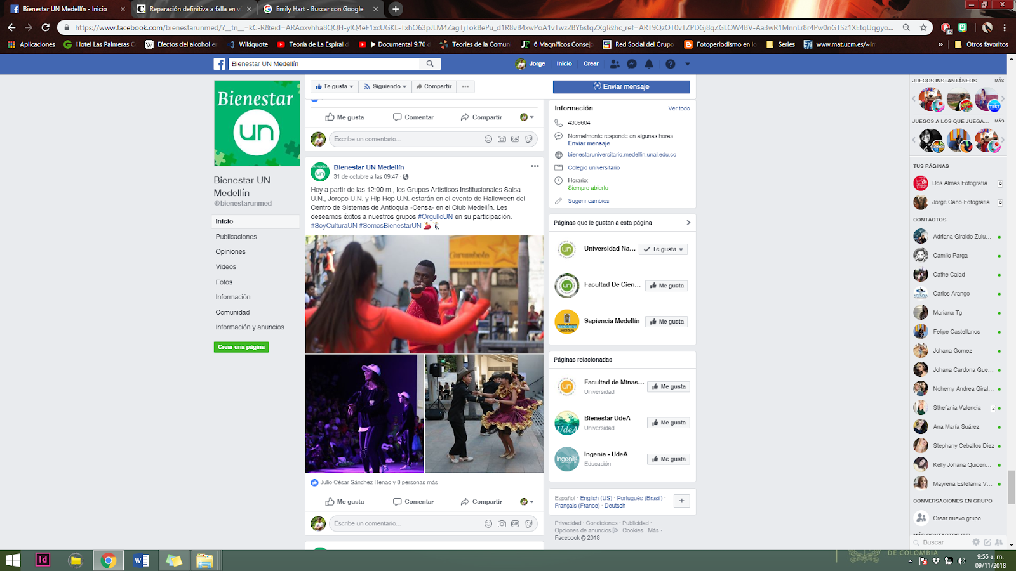Click sticker icon in lower comment box
The height and width of the screenshot is (571, 1016).
click(528, 523)
